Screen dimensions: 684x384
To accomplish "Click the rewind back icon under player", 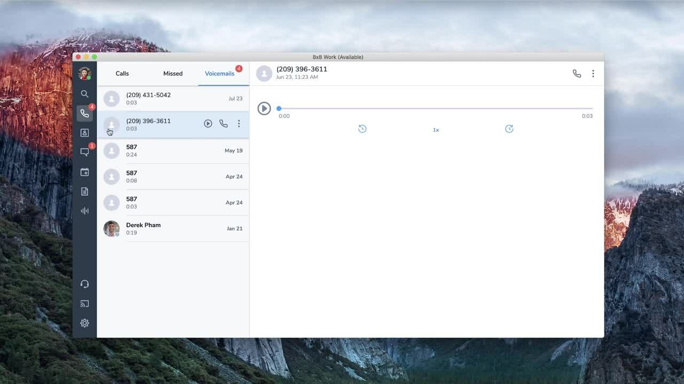I will tap(362, 129).
